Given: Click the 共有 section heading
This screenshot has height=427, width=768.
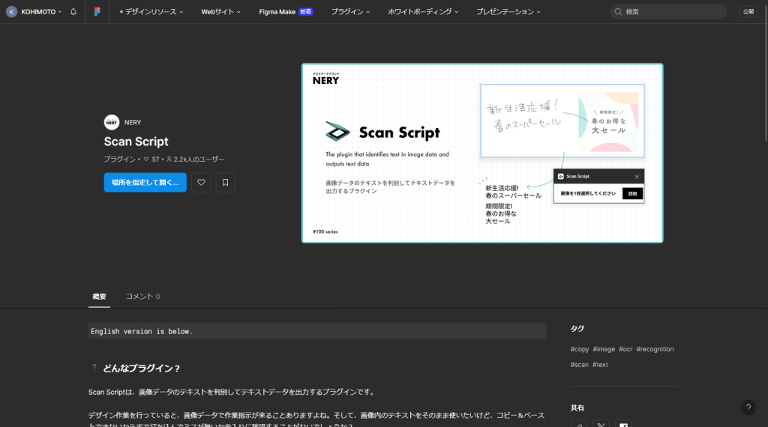Looking at the screenshot, I should click(577, 408).
